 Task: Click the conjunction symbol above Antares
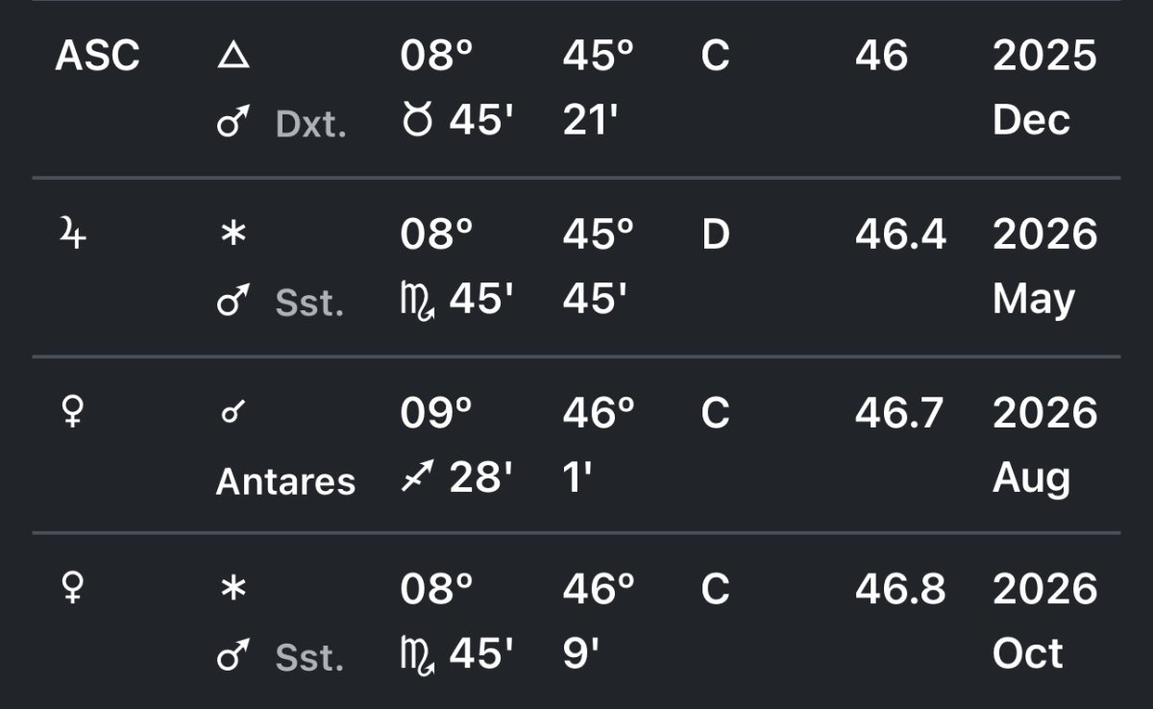click(232, 414)
